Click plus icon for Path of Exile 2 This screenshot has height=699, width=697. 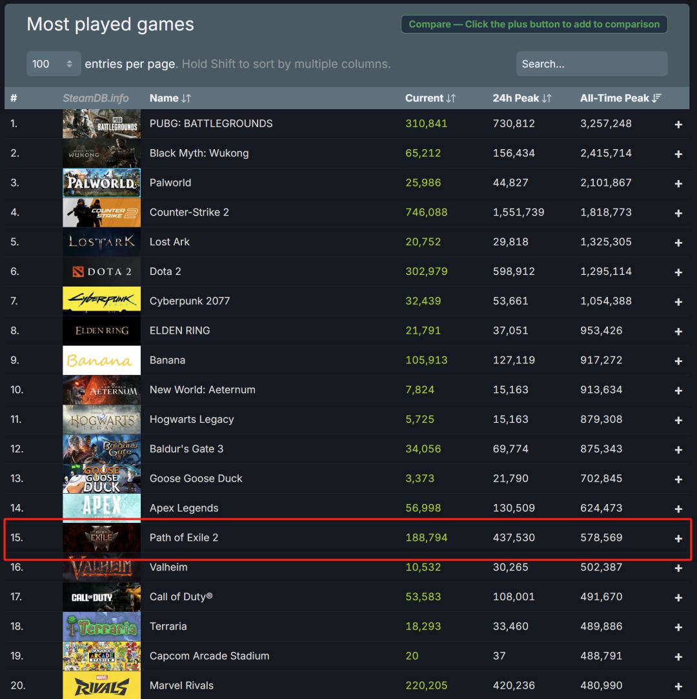pos(678,538)
